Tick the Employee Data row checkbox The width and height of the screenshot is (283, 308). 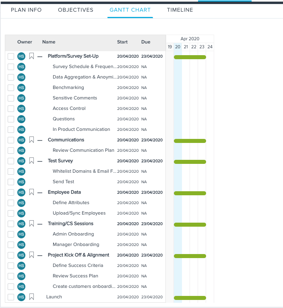click(x=11, y=192)
